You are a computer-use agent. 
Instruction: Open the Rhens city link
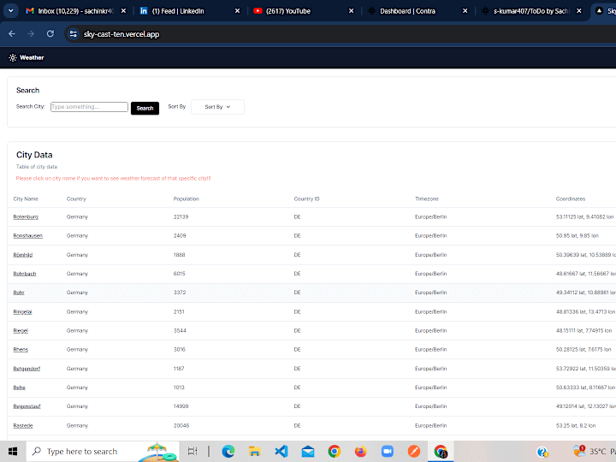21,350
